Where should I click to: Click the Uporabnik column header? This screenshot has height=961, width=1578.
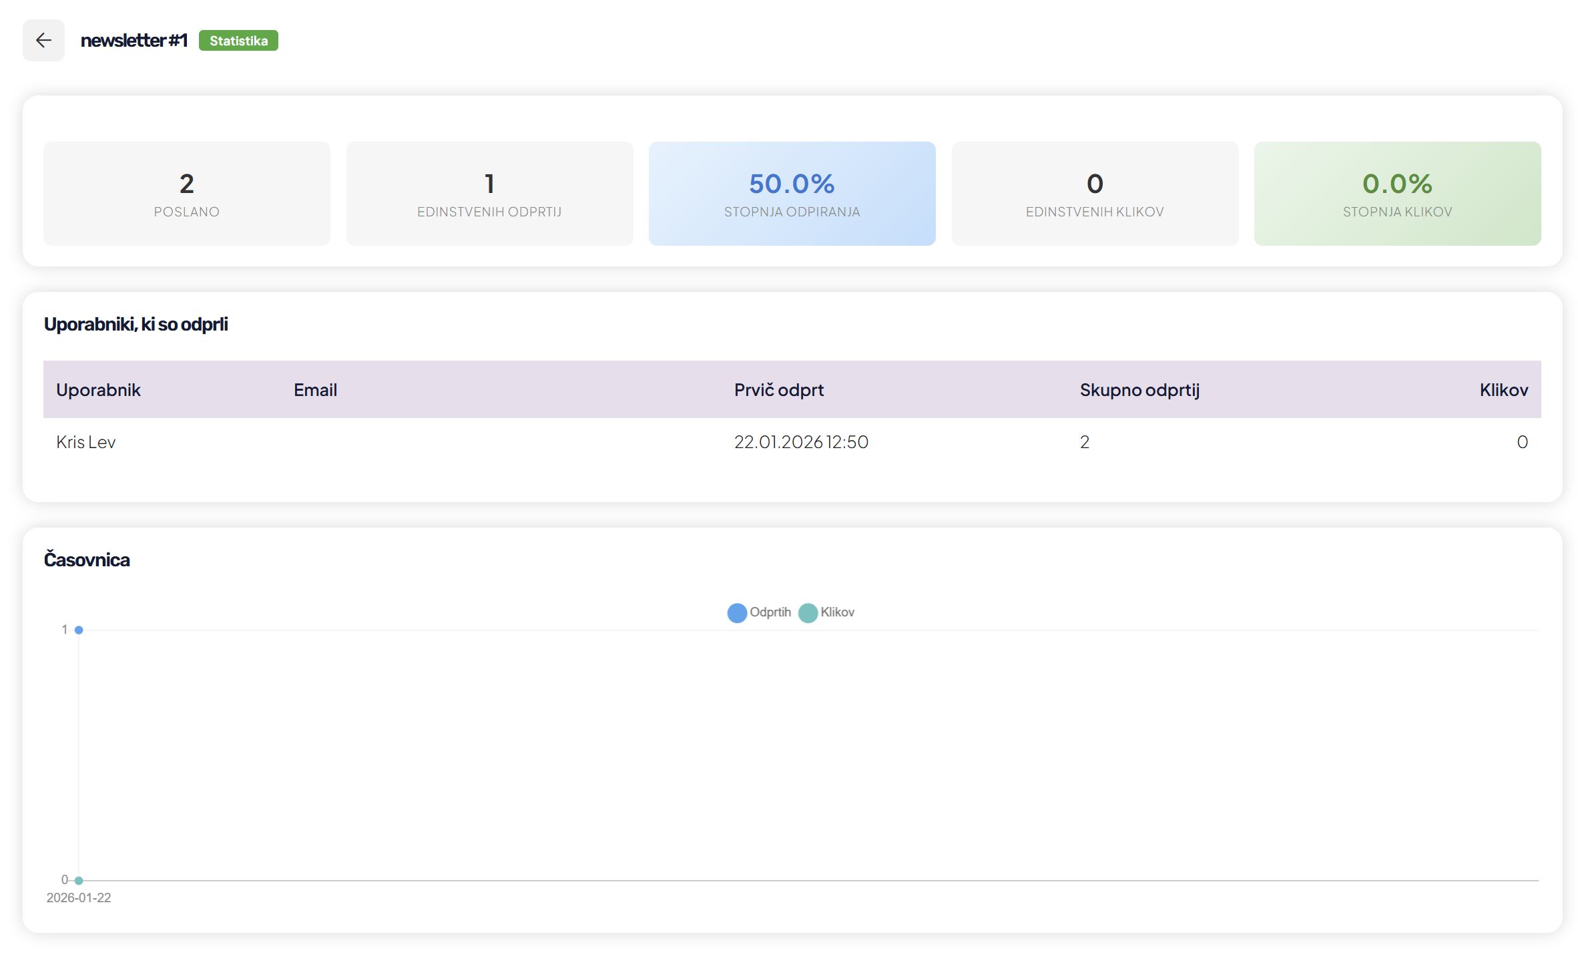point(98,390)
